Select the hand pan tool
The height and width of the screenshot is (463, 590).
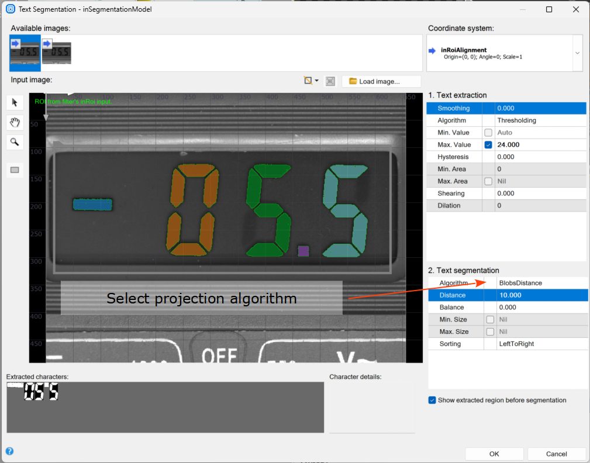[x=15, y=122]
